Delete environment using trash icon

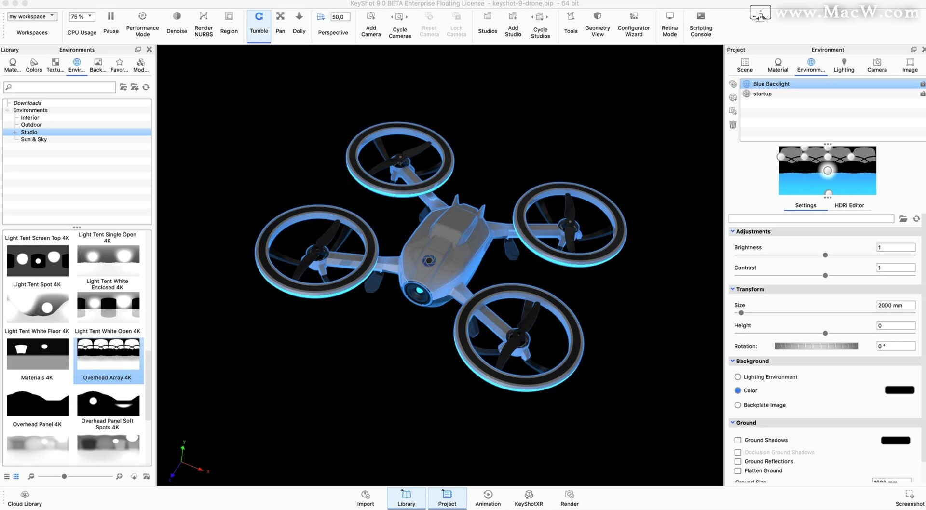point(733,125)
